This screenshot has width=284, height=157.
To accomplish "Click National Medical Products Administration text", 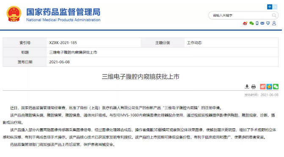I will (x=63, y=20).
